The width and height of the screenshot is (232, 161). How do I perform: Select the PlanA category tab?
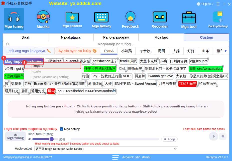coord(109,51)
